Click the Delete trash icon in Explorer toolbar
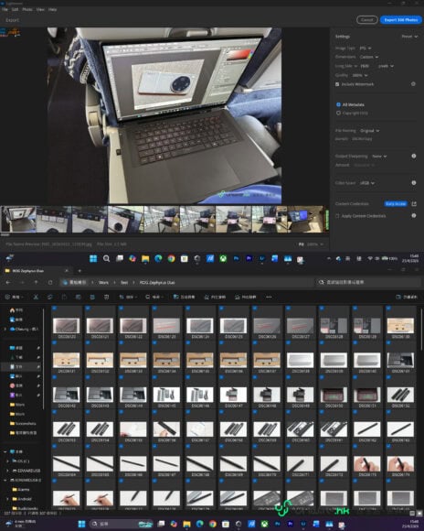Screen dimensions: 424x531 click(x=107, y=297)
